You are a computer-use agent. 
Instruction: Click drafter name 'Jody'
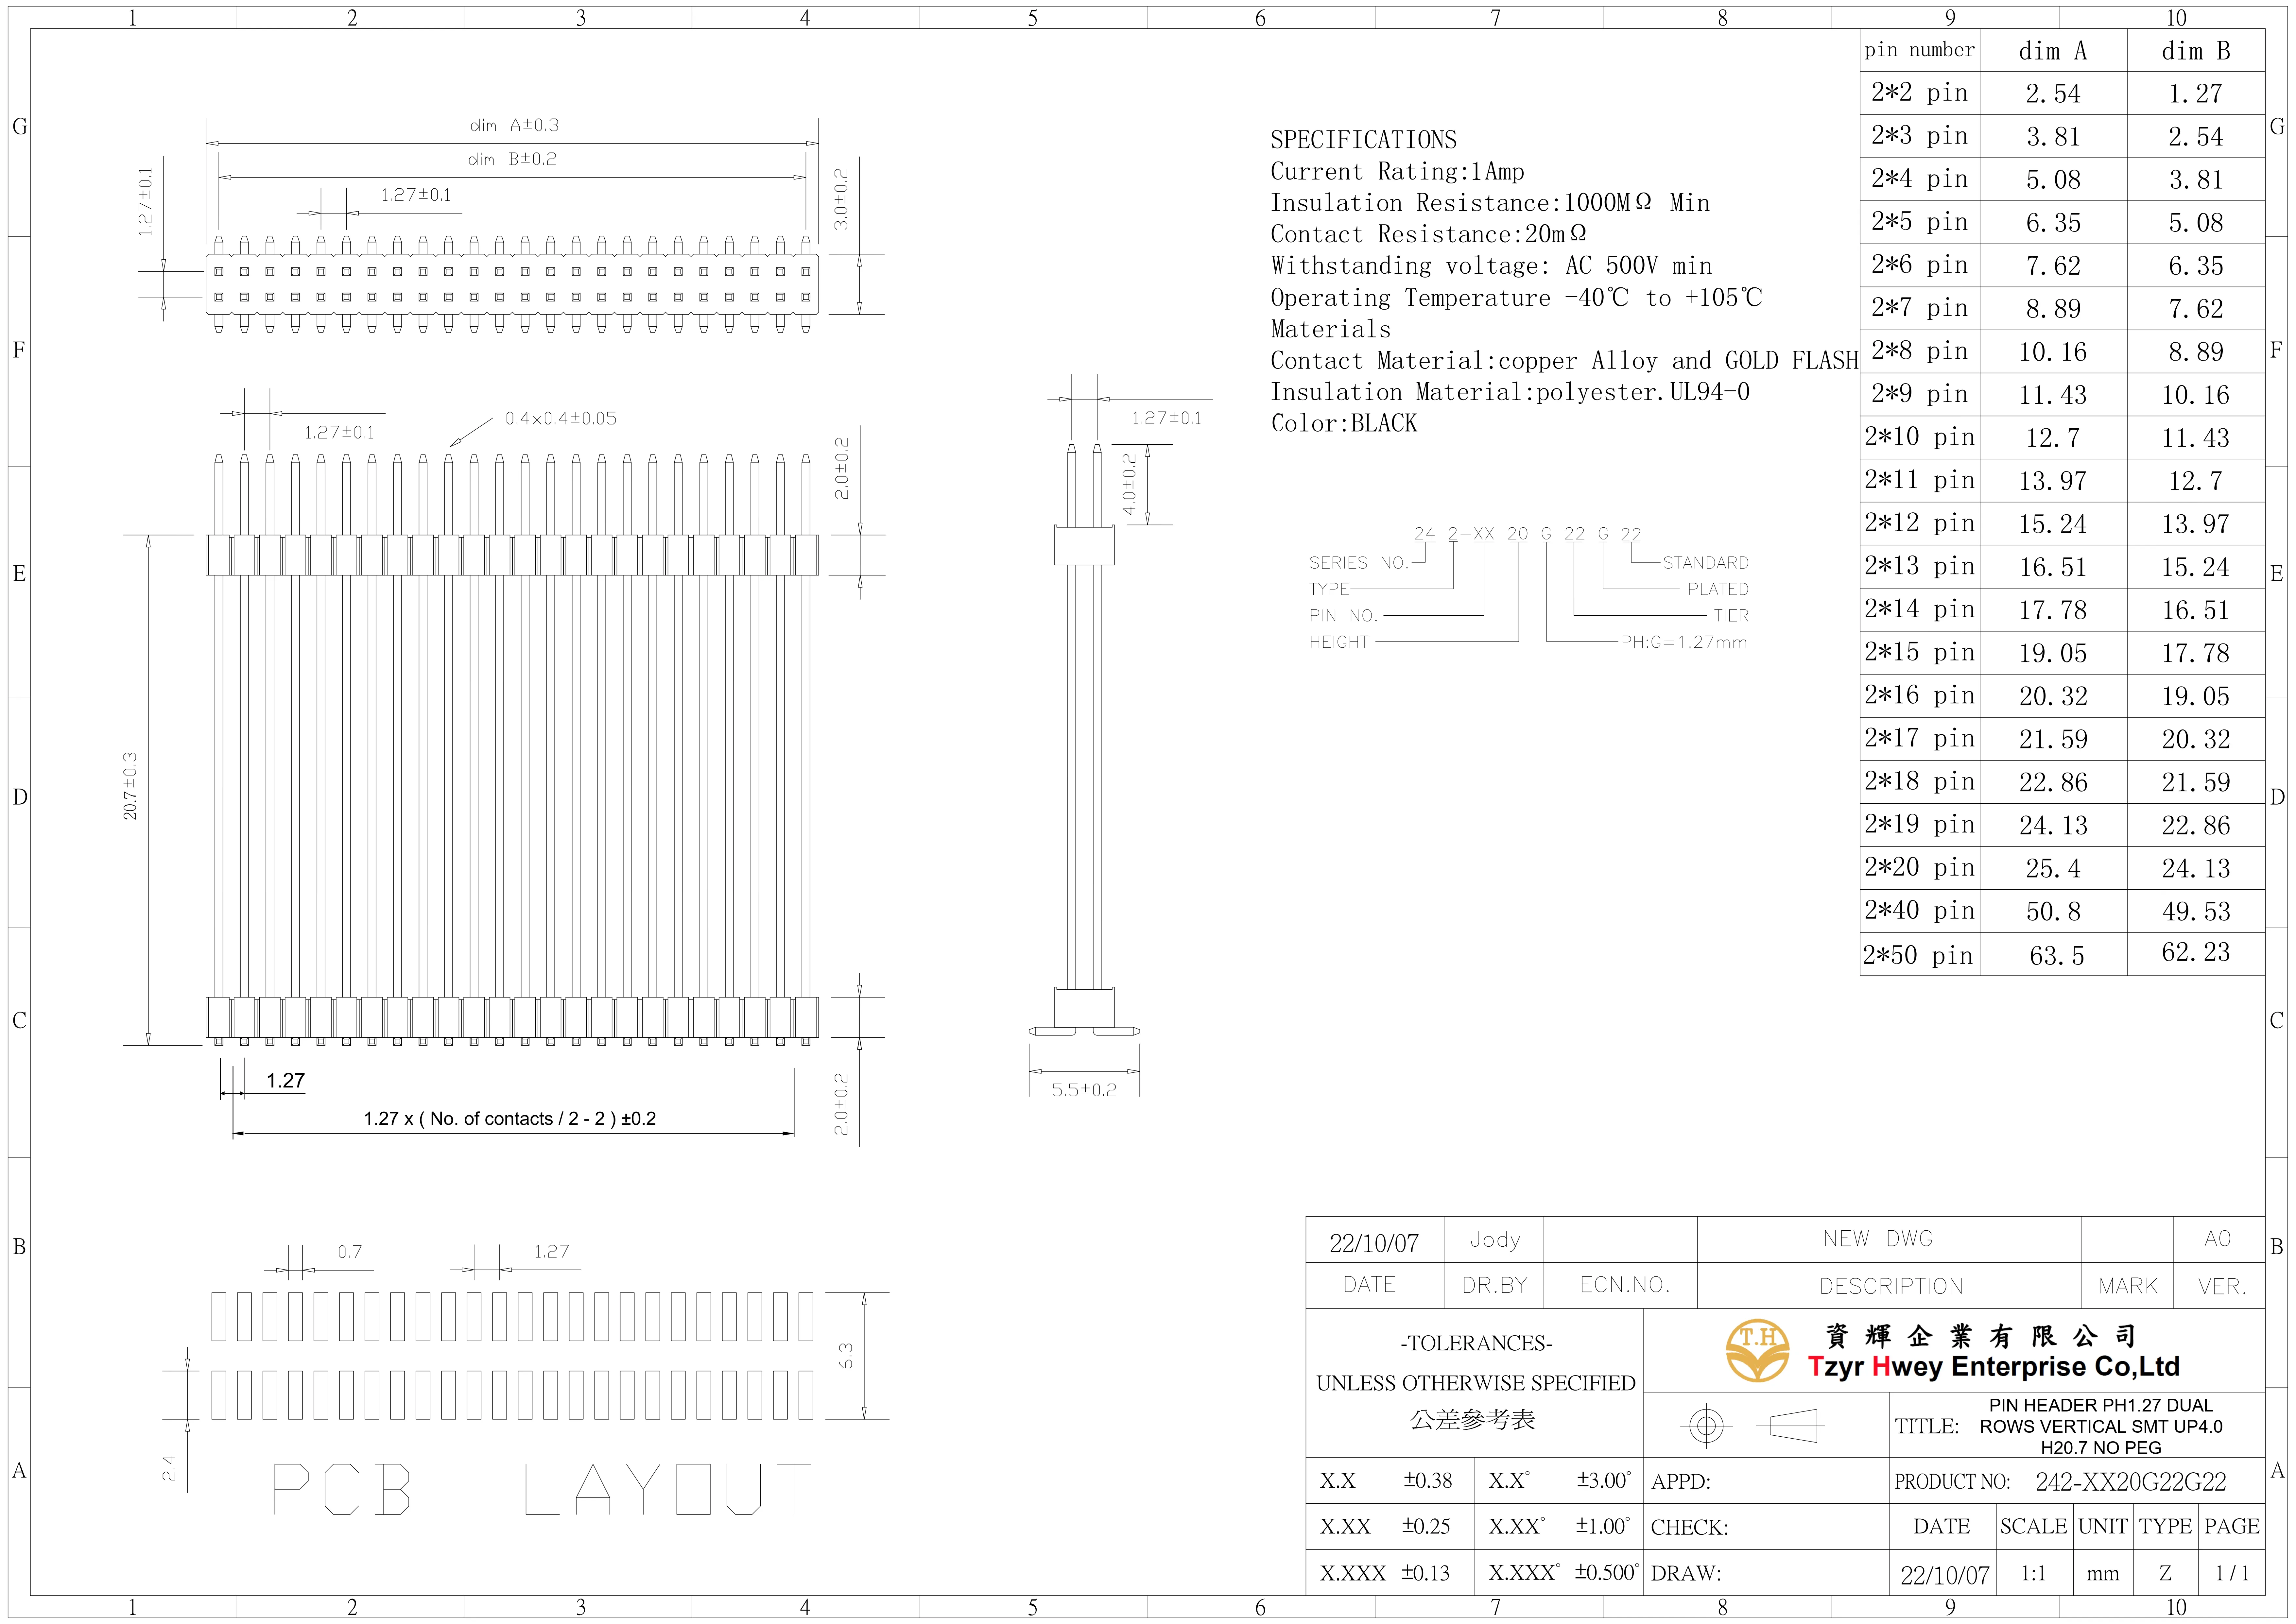1495,1240
